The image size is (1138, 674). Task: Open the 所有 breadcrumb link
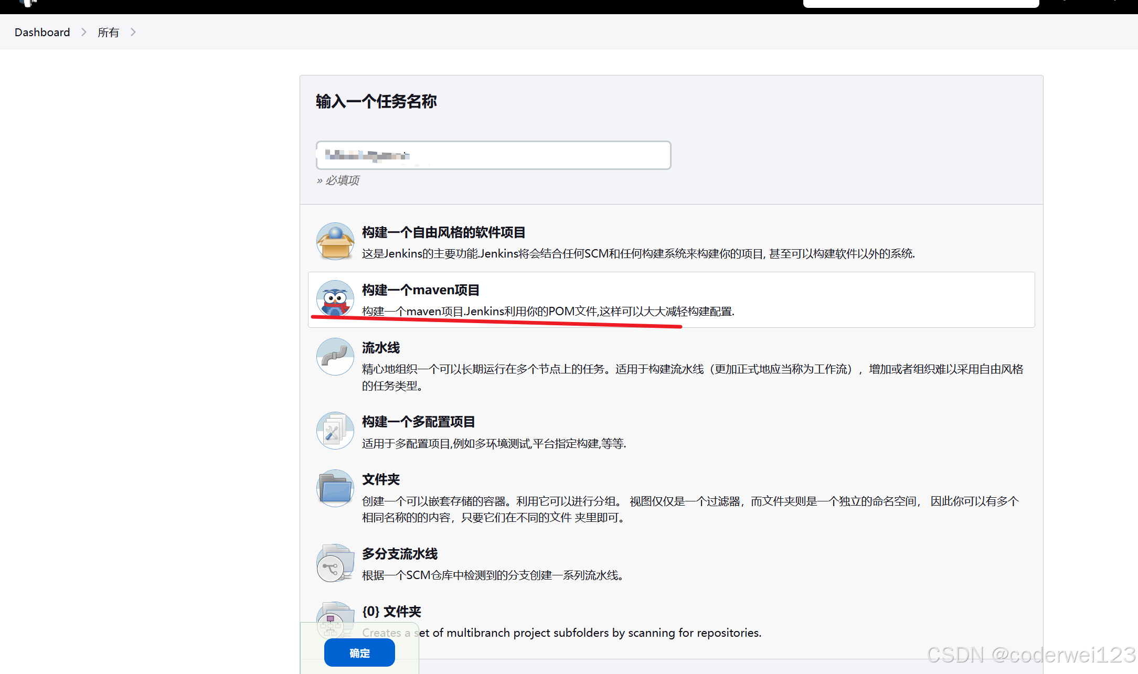coord(108,33)
